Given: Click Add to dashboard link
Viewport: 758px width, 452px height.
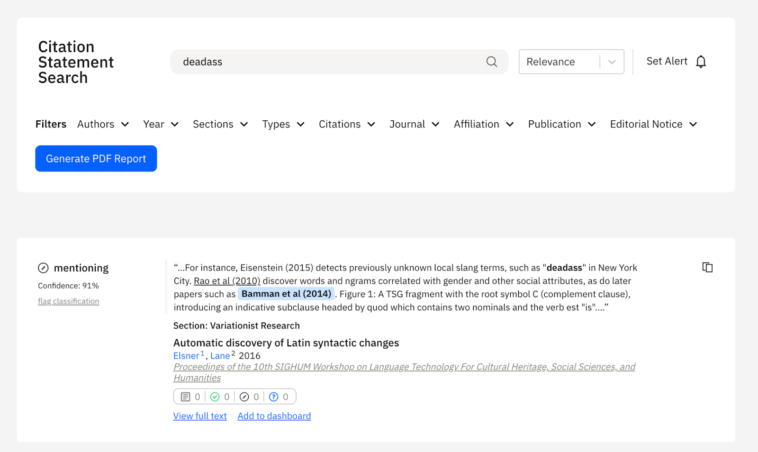Looking at the screenshot, I should (274, 416).
